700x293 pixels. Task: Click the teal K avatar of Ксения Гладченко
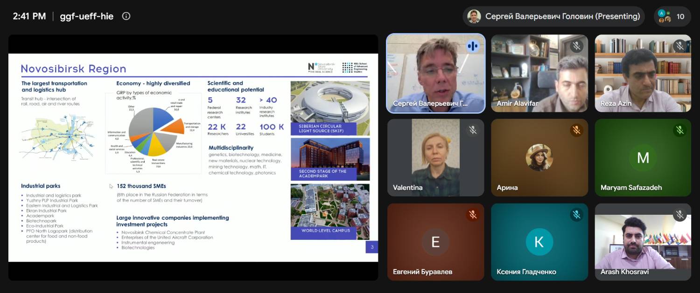click(x=539, y=242)
